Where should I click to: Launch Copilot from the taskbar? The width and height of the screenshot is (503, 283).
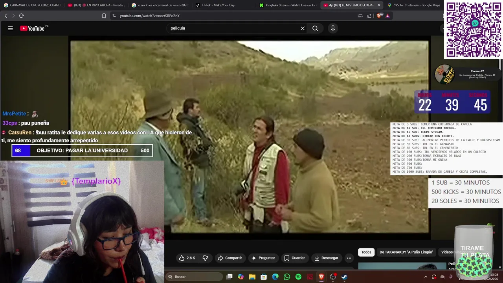241,277
